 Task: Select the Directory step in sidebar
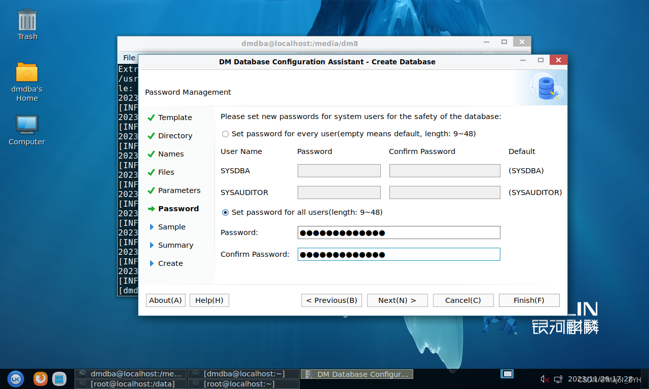[175, 136]
